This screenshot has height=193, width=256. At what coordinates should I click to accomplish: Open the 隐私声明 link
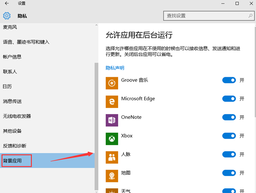pos(115,68)
